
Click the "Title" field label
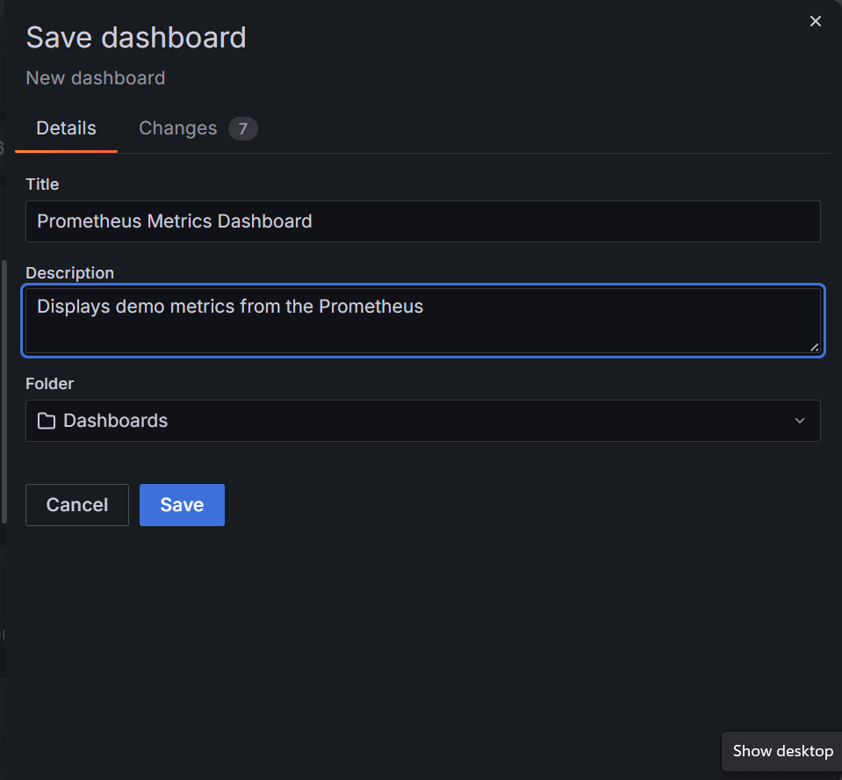click(x=42, y=184)
